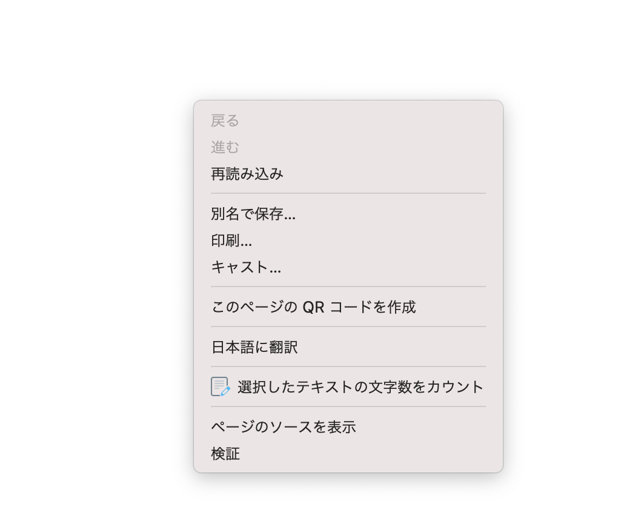The width and height of the screenshot is (641, 527).
Task: Create a QR code for this page
Action: coord(313,307)
